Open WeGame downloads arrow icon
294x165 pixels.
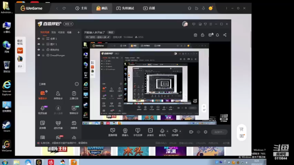pyautogui.click(x=204, y=8)
